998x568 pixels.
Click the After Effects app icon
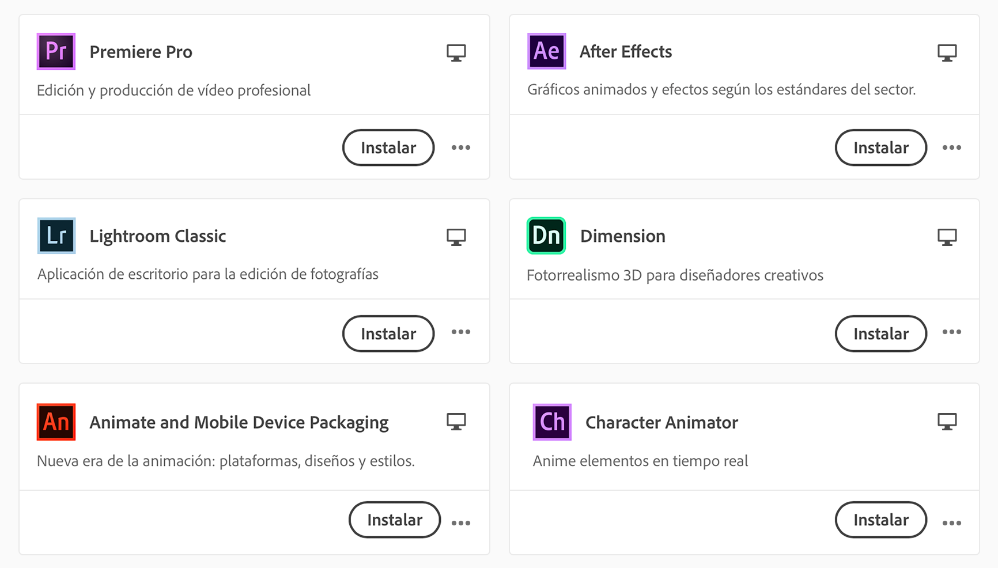coord(546,51)
